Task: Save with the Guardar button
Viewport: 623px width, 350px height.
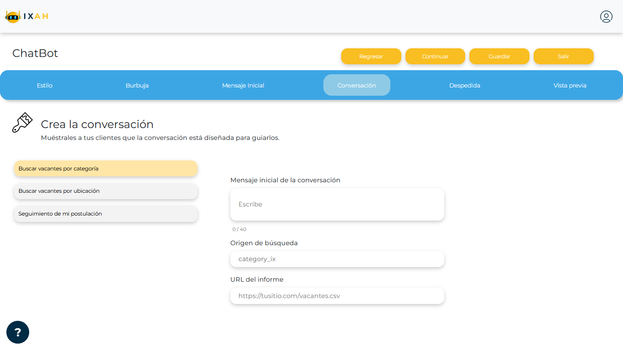Action: tap(499, 57)
